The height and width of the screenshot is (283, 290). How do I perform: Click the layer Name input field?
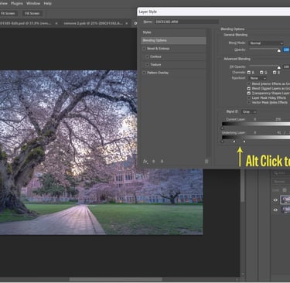click(187, 22)
